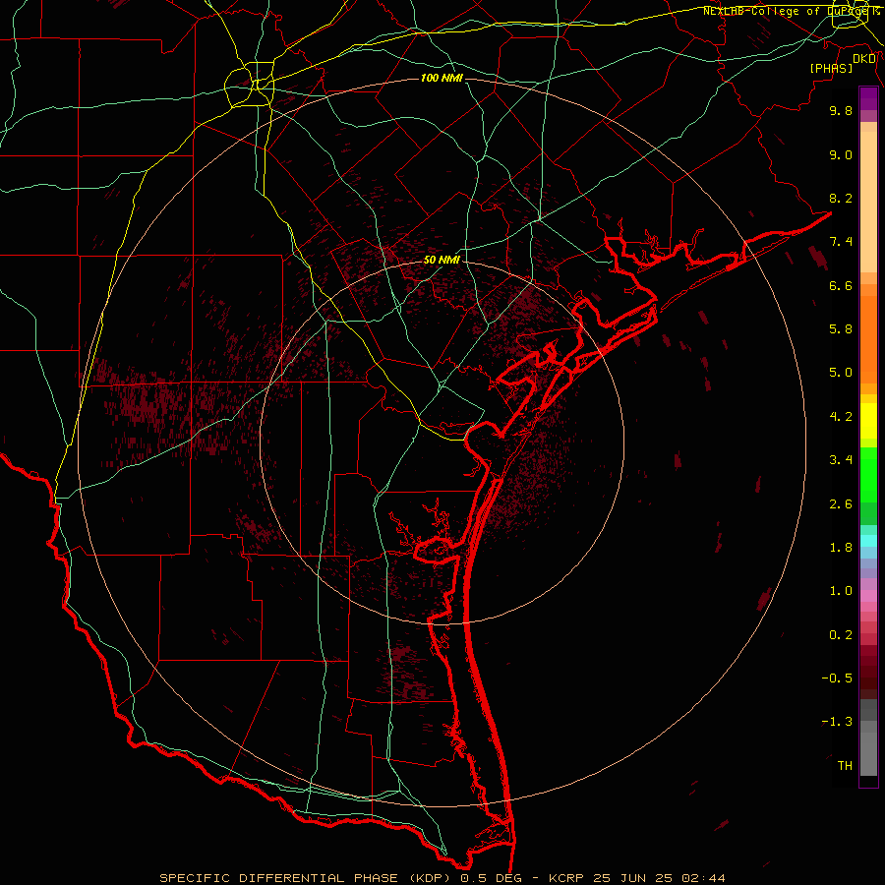Click the -1.3 value on the color scale
The image size is (885, 885).
point(837,722)
